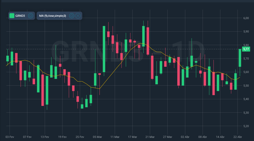Click the 14 Abr date label

click(220, 137)
